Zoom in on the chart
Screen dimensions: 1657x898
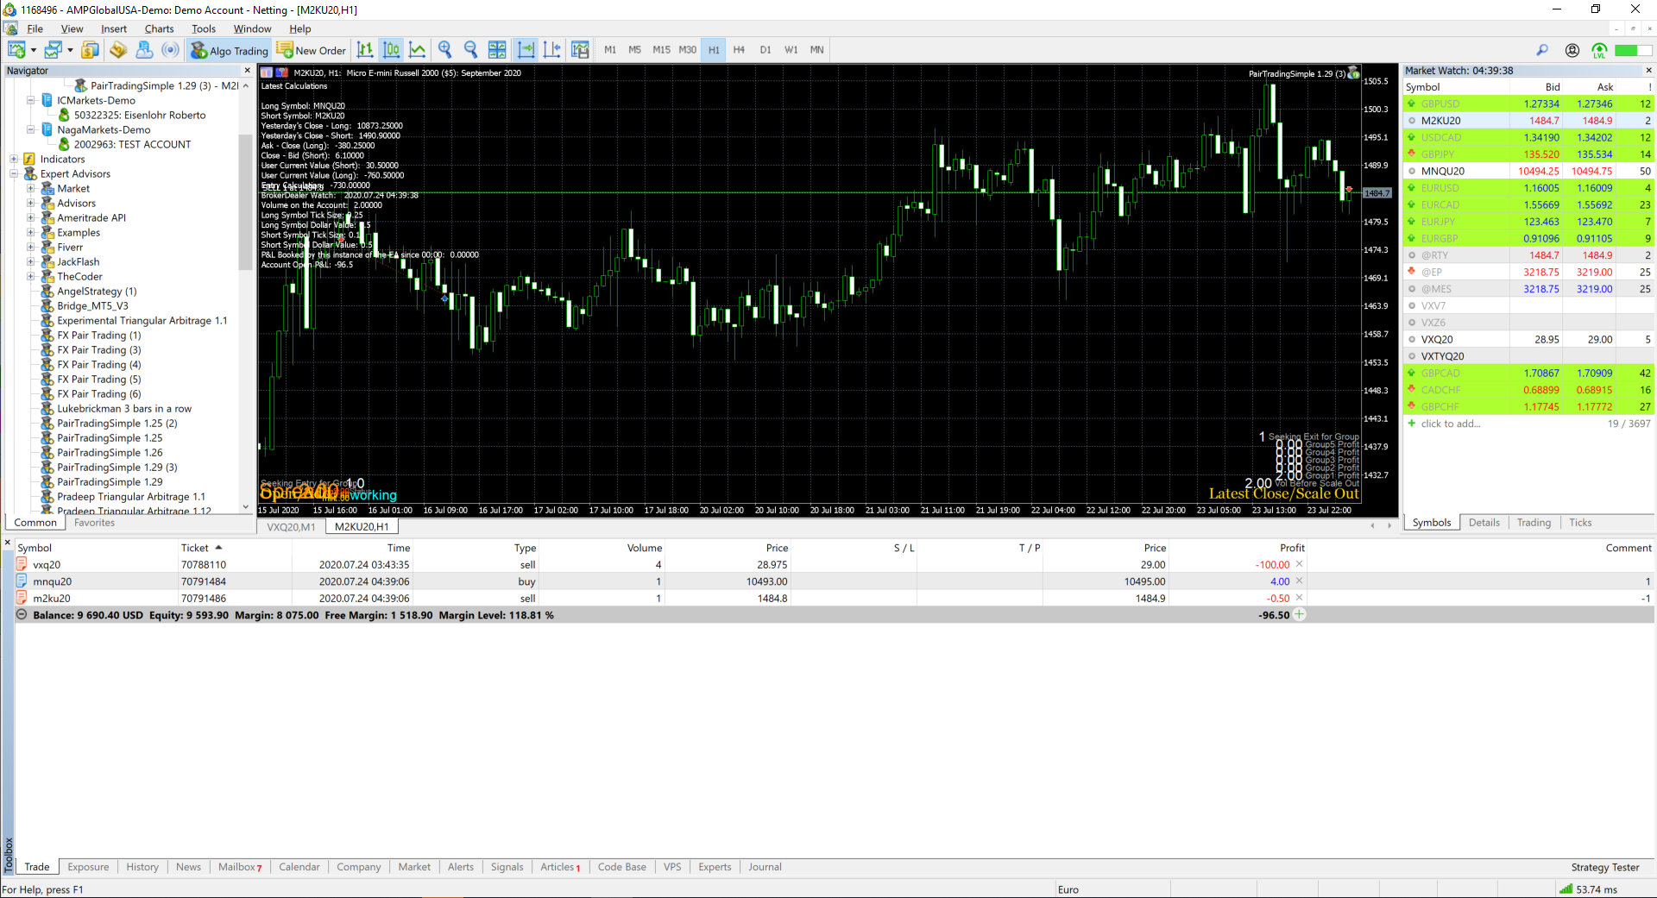pos(445,50)
